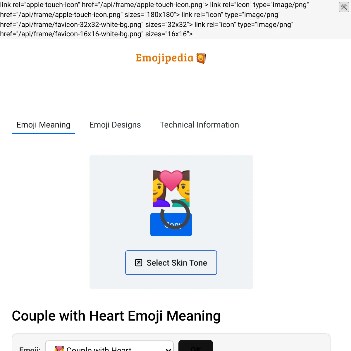Open the Emoji Designs tab
Viewport: 351px width, 351px height.
click(x=115, y=125)
